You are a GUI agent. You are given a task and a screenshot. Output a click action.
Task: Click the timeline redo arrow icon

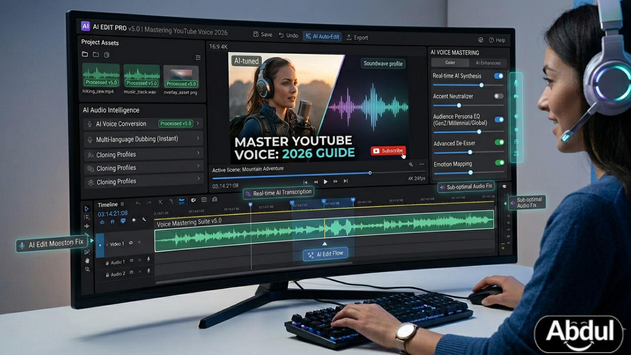coord(149,203)
